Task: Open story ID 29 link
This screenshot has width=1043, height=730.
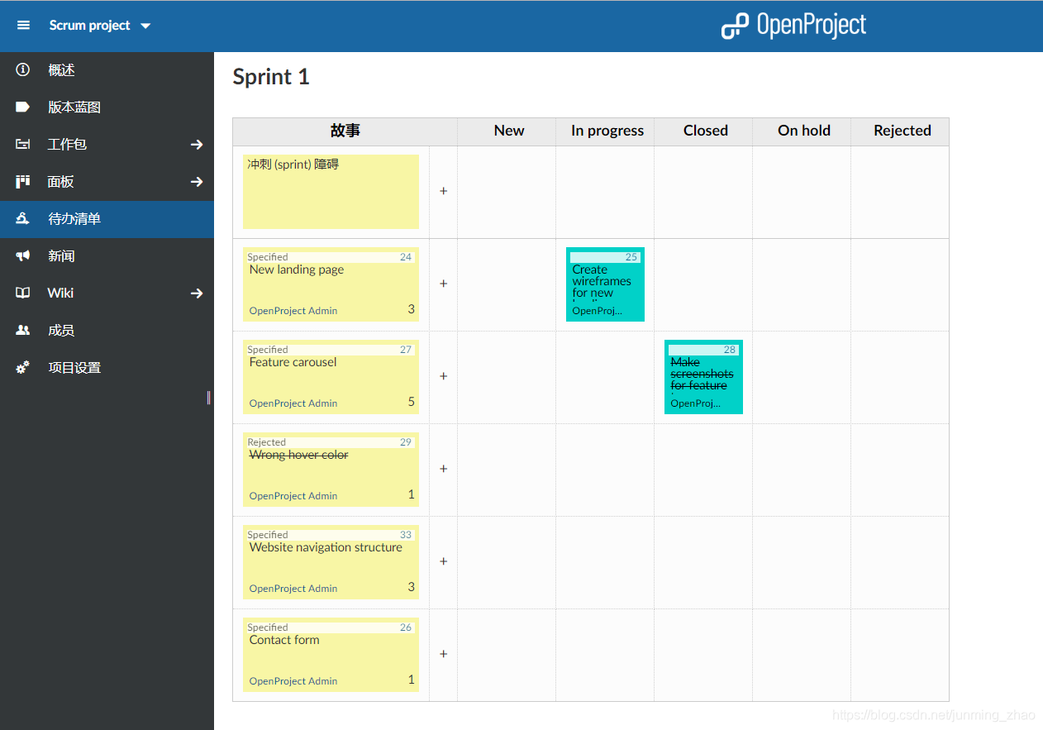Action: 406,442
